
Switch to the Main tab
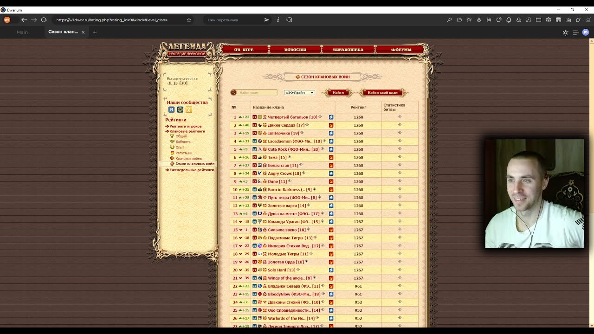click(22, 32)
